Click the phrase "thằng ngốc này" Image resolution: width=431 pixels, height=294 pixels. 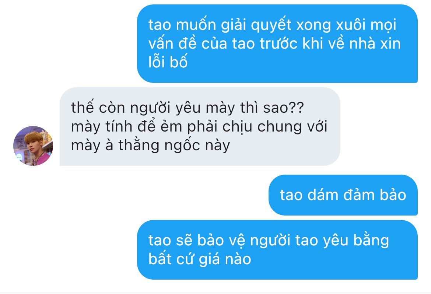[x=174, y=146]
